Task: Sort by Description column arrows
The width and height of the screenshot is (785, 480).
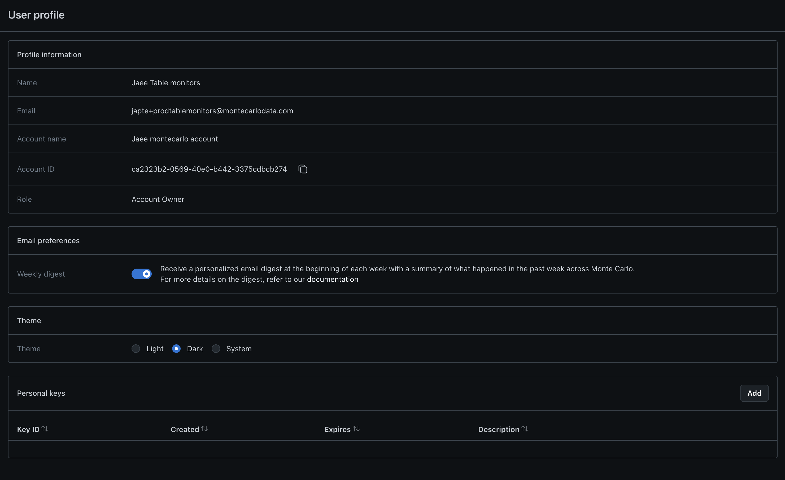Action: 525,429
